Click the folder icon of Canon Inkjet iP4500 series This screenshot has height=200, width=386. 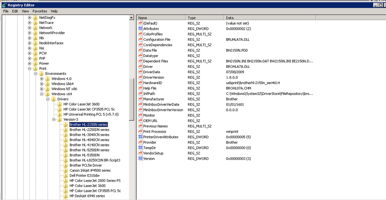pyautogui.click(x=66, y=170)
